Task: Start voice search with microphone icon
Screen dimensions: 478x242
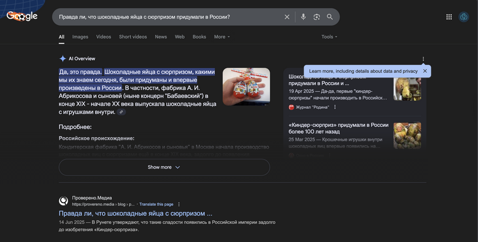Action: [303, 17]
